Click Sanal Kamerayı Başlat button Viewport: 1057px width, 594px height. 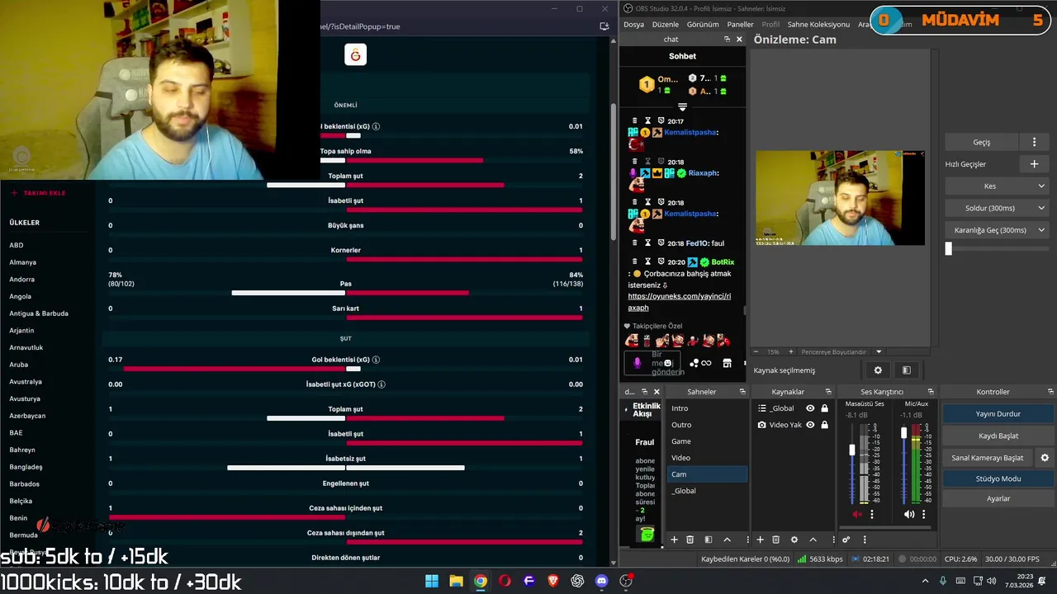click(988, 457)
